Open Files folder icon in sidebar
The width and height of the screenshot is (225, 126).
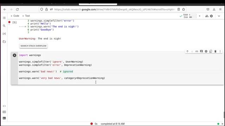4,42
